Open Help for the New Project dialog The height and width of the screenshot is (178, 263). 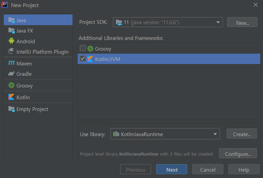244,169
